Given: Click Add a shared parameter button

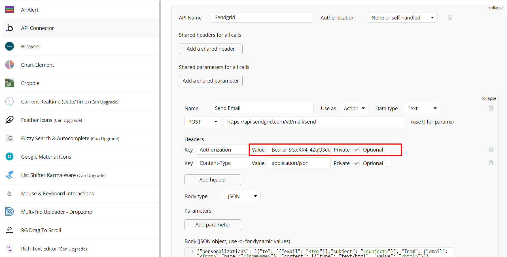Looking at the screenshot, I should [211, 81].
